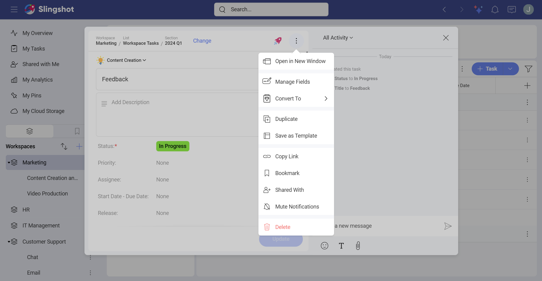Viewport: 542px width, 281px height.
Task: Open Shared with Me
Action: click(x=41, y=64)
